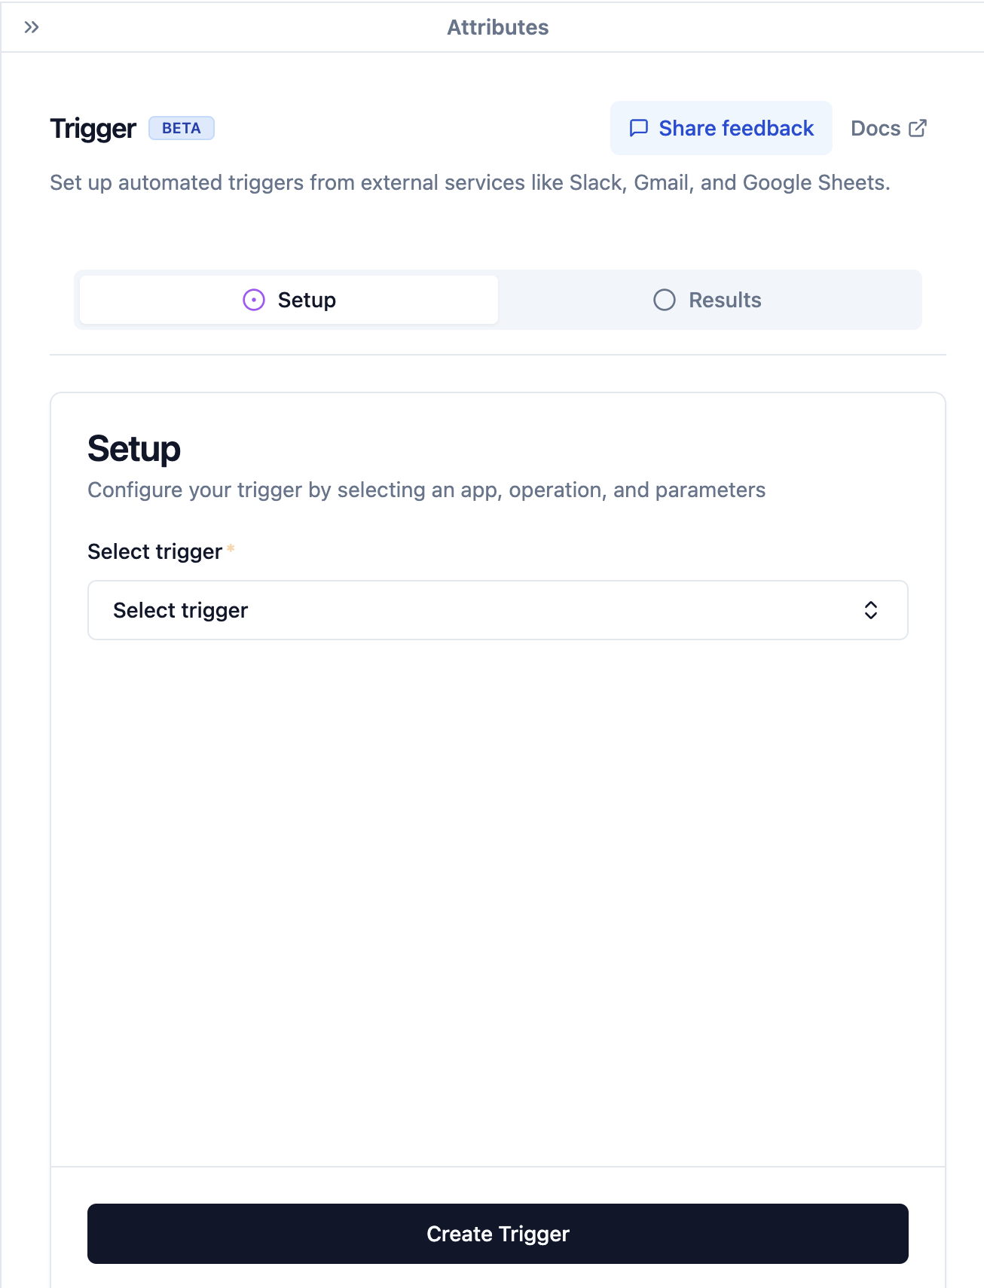The width and height of the screenshot is (984, 1288).
Task: Switch to the Results tab
Action: click(x=708, y=300)
